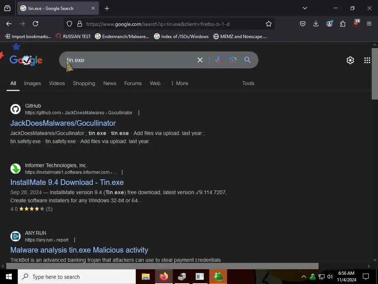Open options menu for Informer Technologies result
Viewport: 378px width, 284px height.
[122, 172]
